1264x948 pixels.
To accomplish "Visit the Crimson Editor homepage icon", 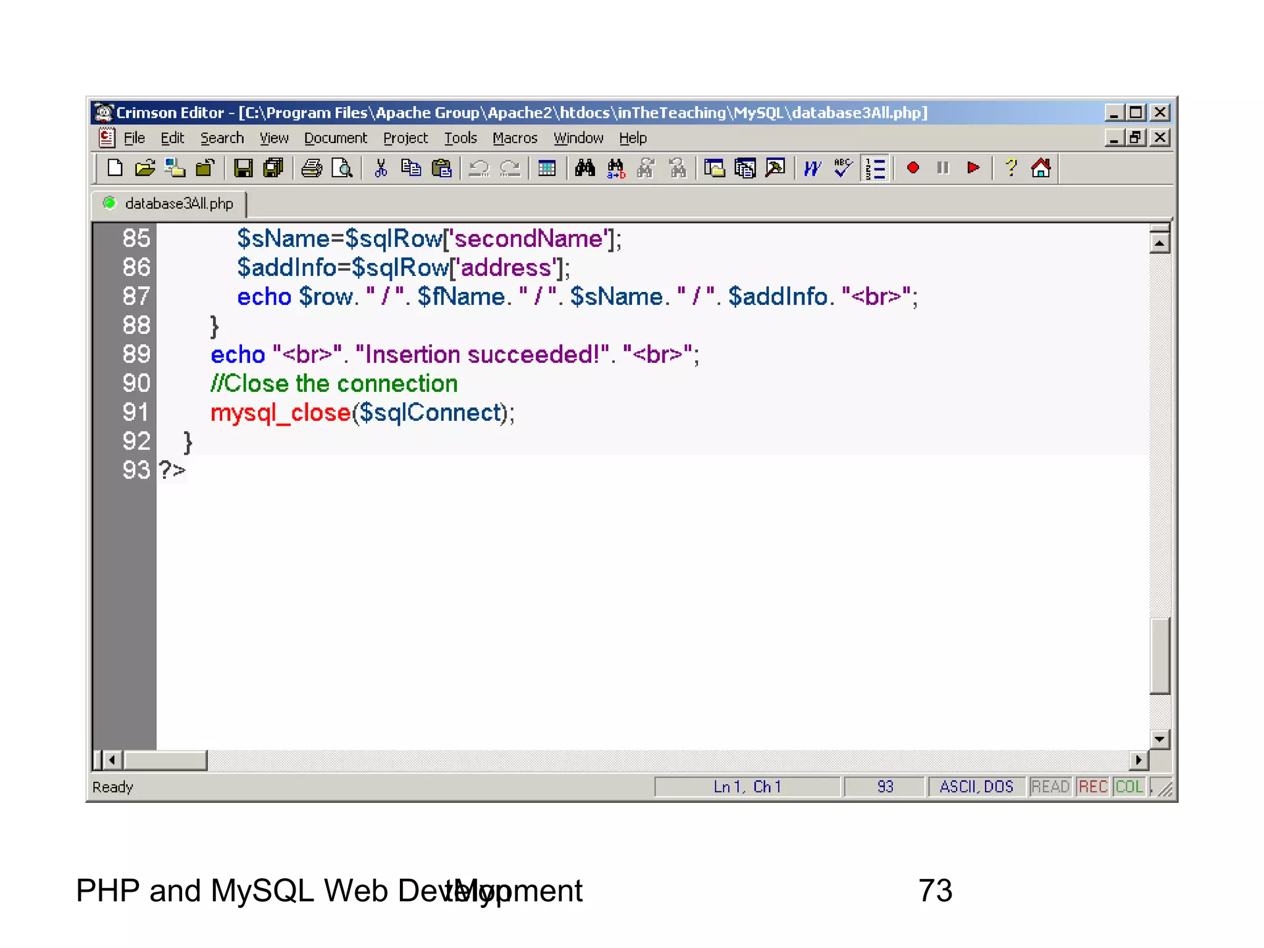I will tap(1041, 168).
